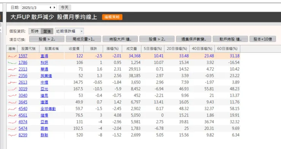Open the 近期漲跌幅 dropdown

pos(69,31)
